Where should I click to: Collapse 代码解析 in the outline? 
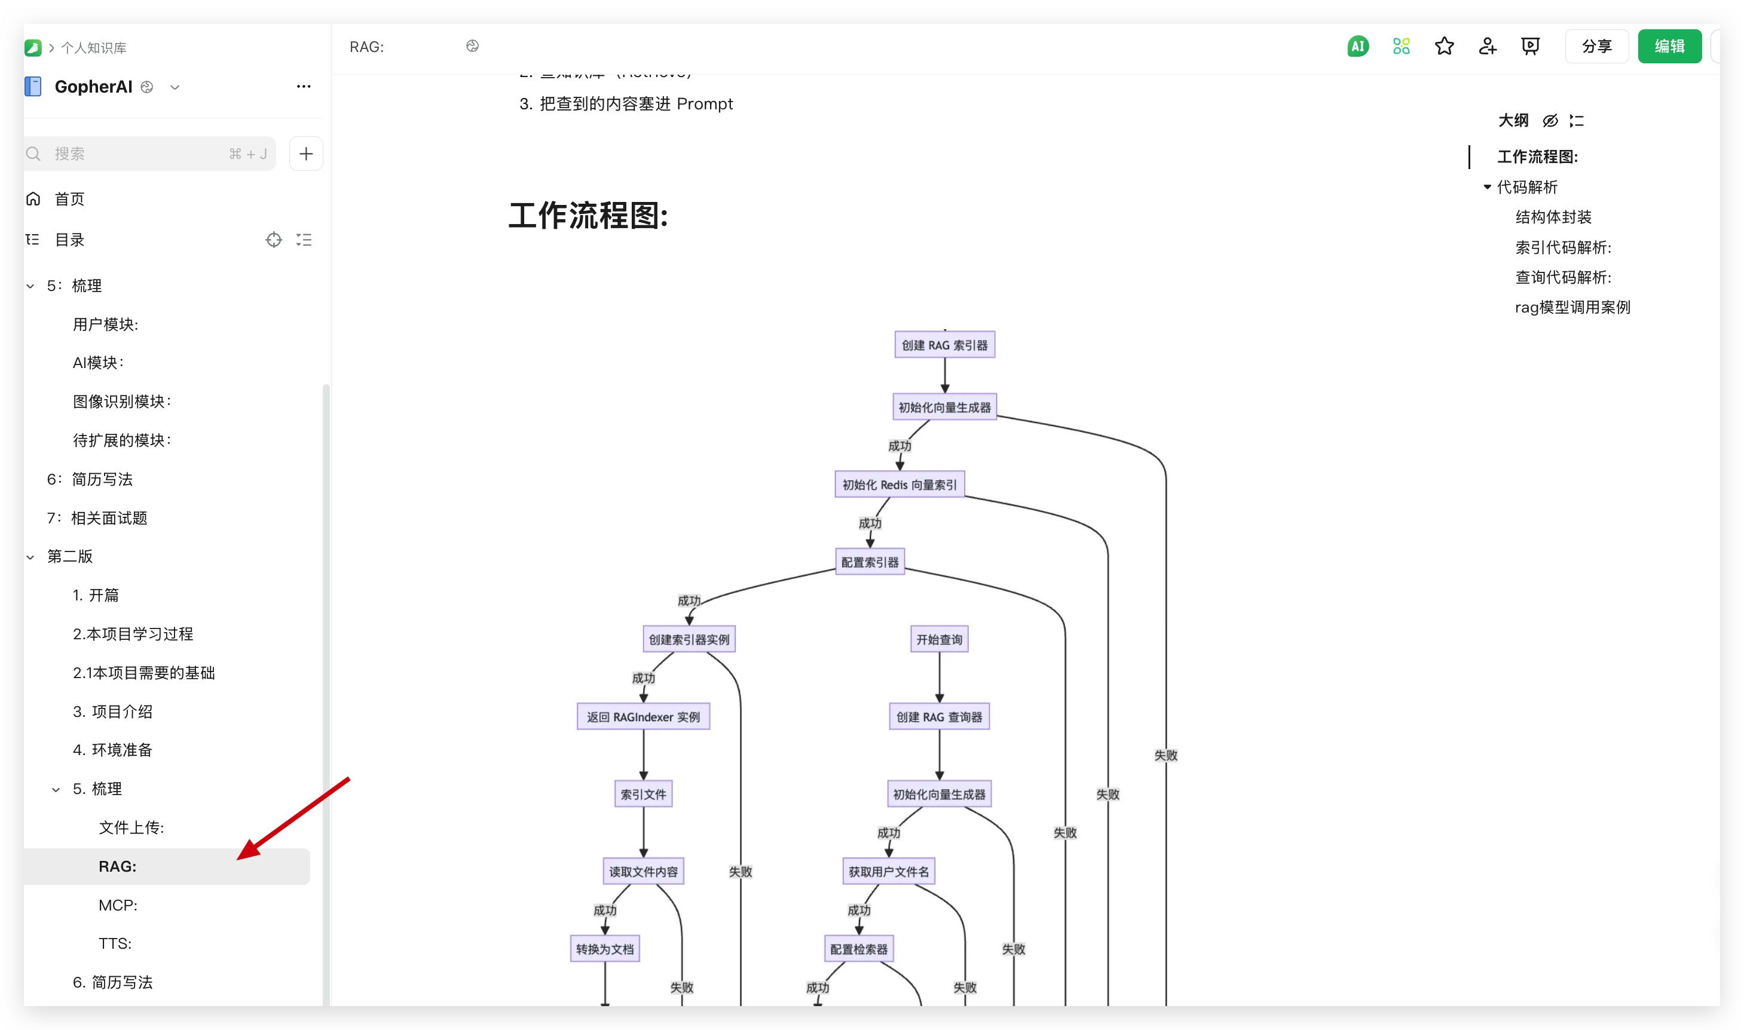pos(1487,187)
